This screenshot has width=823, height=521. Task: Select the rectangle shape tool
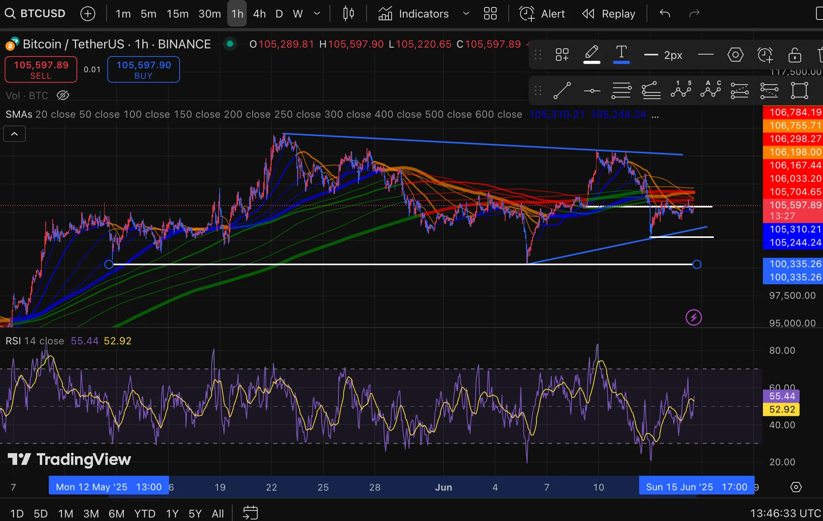799,90
